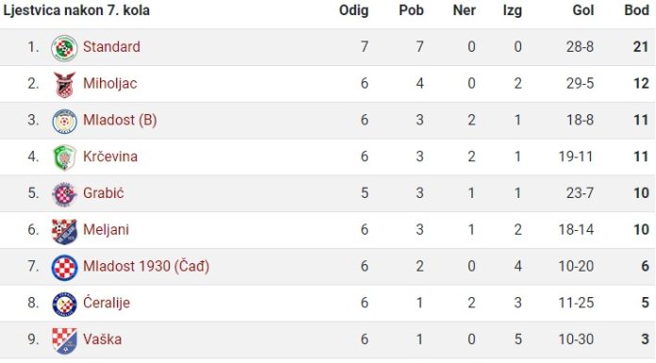Click the Krčevina green shield crest
Viewport: 656px width, 363px height.
coord(64,157)
